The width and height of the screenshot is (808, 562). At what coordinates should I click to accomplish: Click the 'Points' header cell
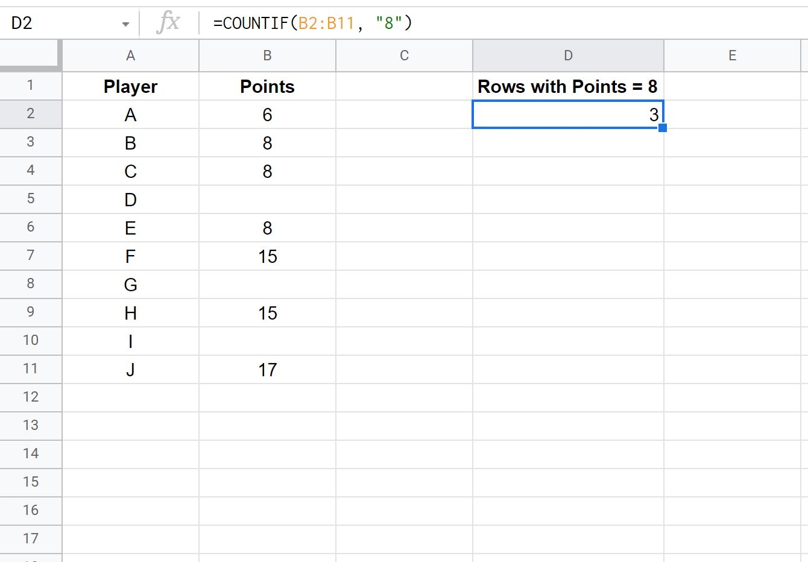click(267, 86)
